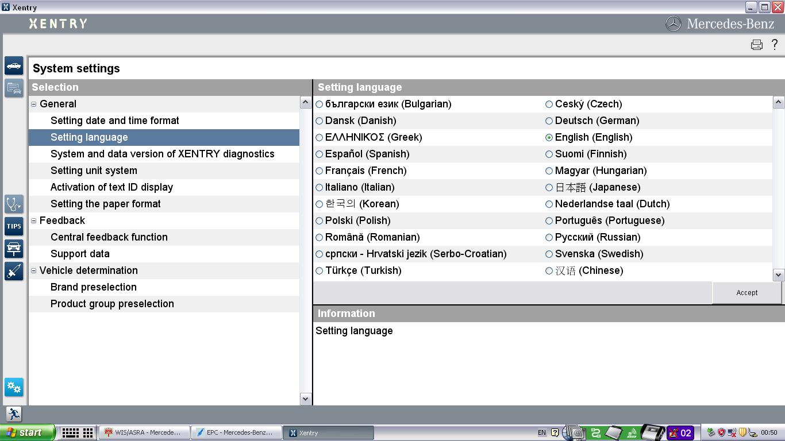Click the vehicle lift workshop icon

coord(13,249)
